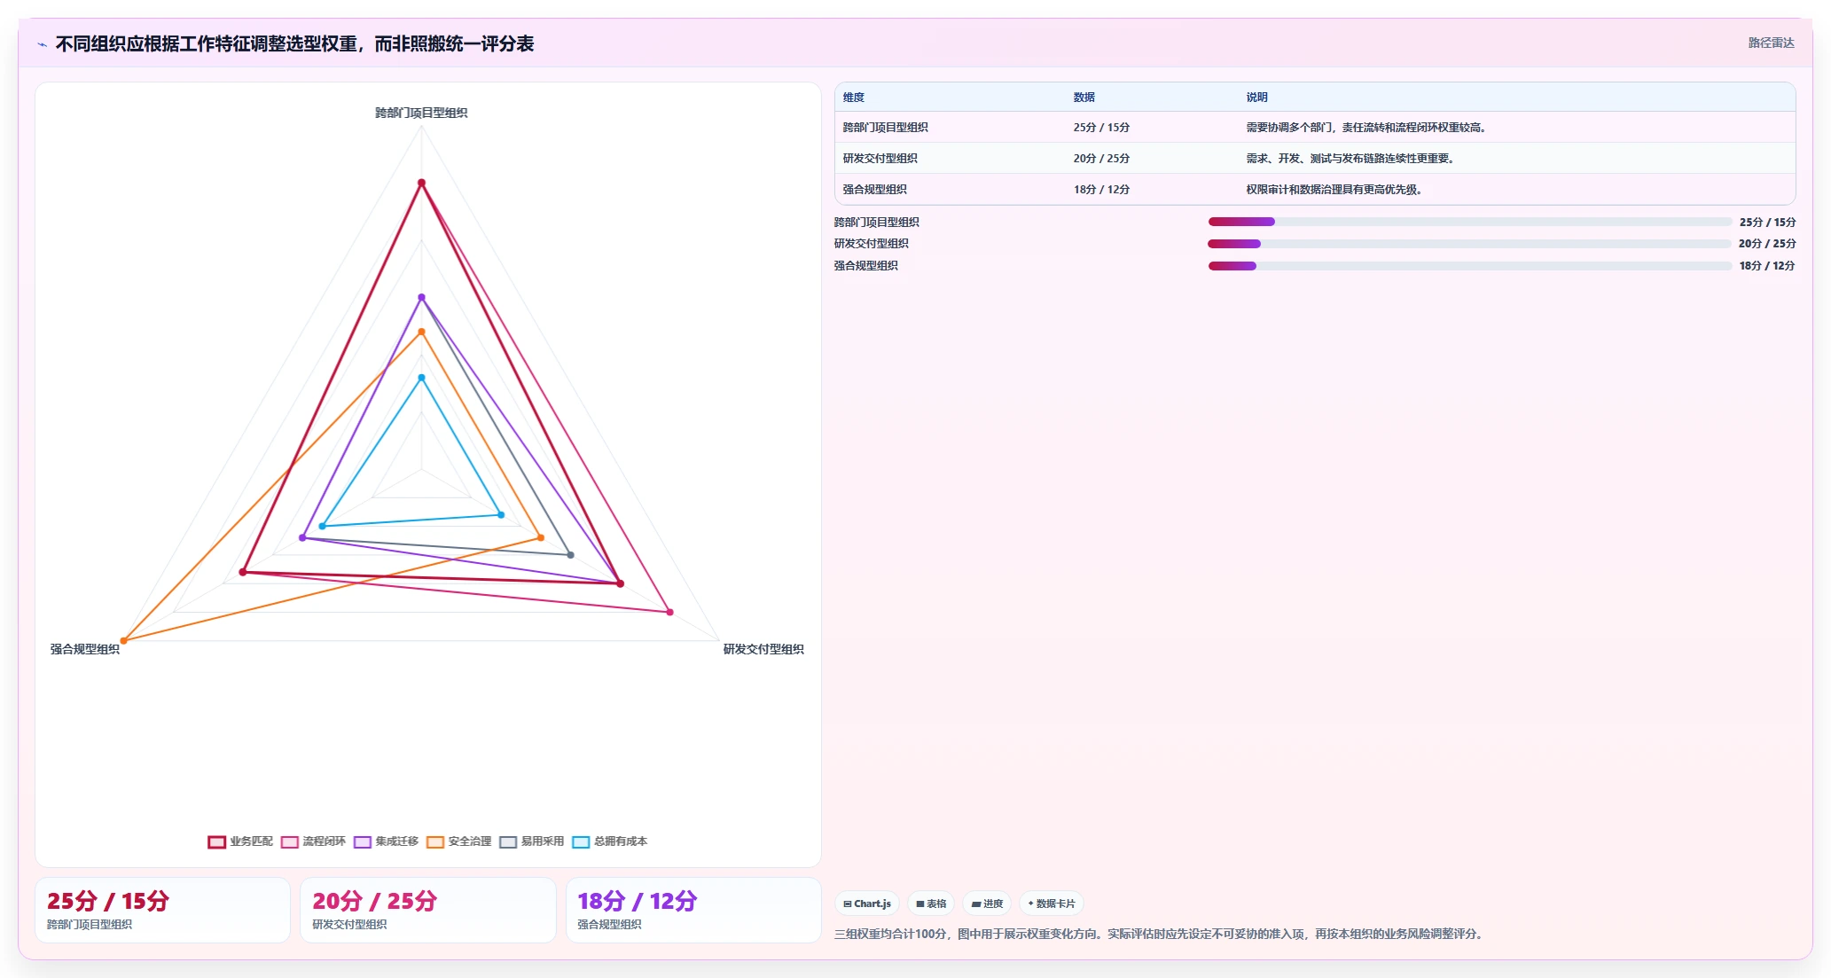Click the 18分 / 12分 value beside the progress bar

tap(1767, 266)
